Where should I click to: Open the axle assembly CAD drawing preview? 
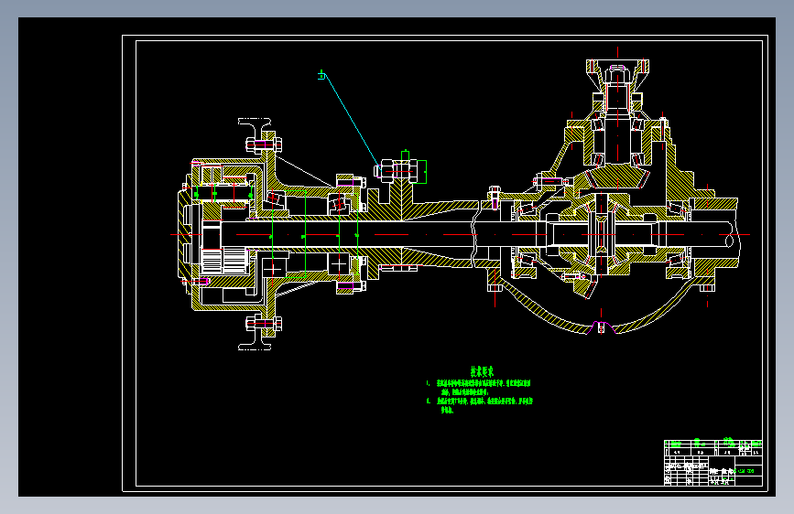click(397, 256)
